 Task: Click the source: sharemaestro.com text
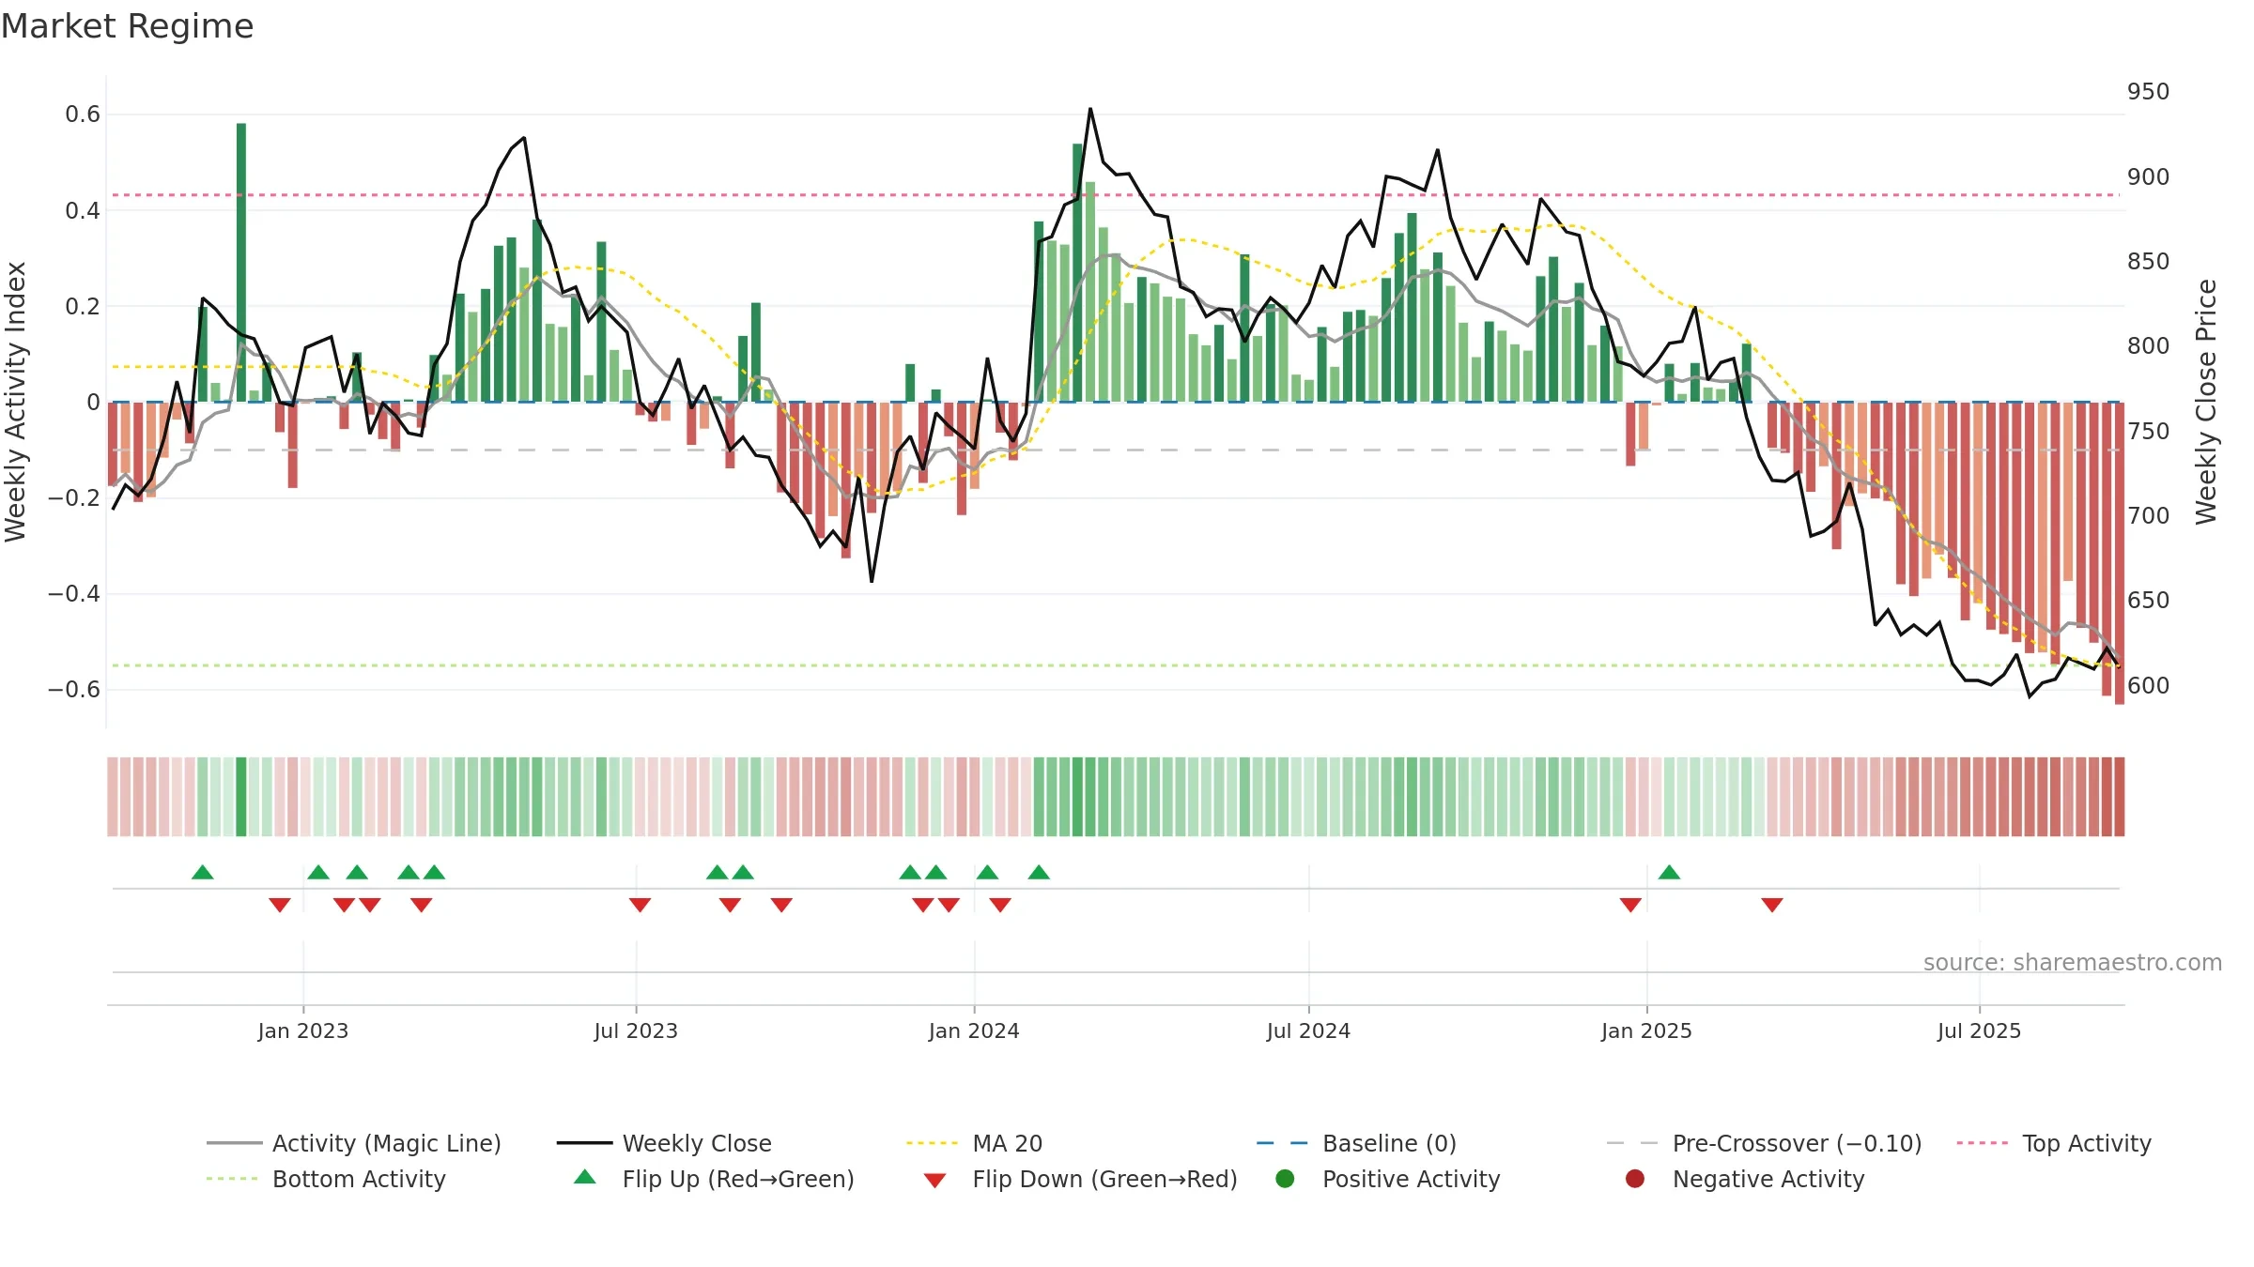[2073, 962]
